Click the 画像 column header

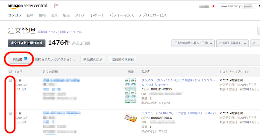tap(131, 72)
